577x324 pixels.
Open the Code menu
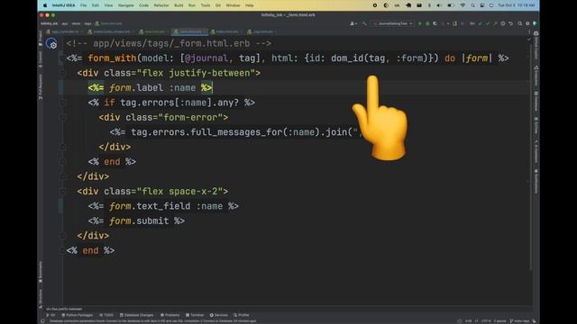pos(144,5)
